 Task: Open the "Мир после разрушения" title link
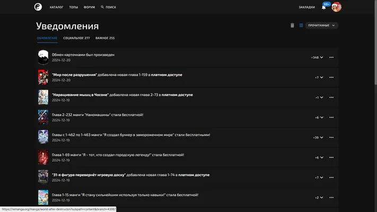(x=74, y=75)
